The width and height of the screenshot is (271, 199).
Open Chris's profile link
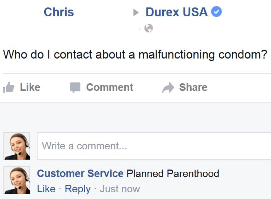pyautogui.click(x=59, y=12)
